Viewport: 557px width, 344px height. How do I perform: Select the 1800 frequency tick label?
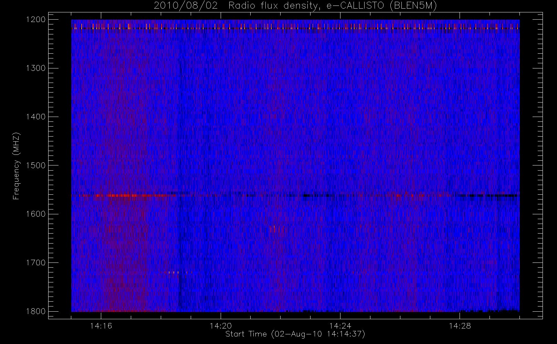[36, 311]
